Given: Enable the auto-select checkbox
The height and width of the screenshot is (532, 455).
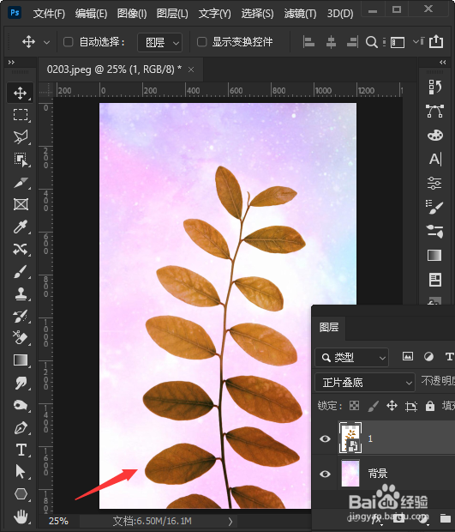Looking at the screenshot, I should tap(68, 42).
